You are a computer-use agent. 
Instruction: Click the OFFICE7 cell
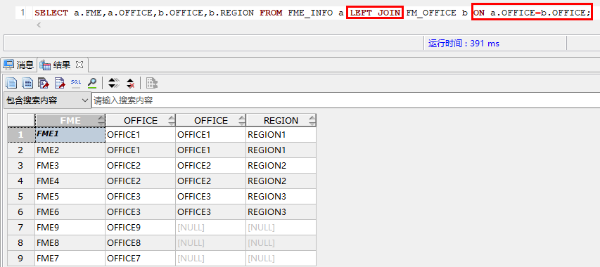pyautogui.click(x=141, y=258)
